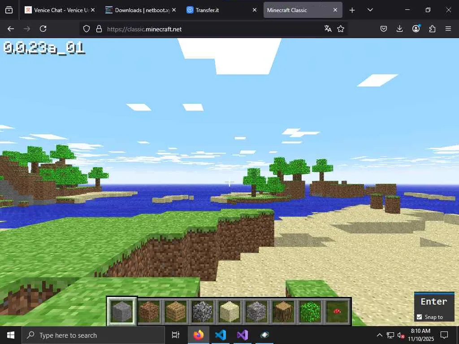View site security padlock info
The width and height of the screenshot is (459, 344).
pos(99,29)
